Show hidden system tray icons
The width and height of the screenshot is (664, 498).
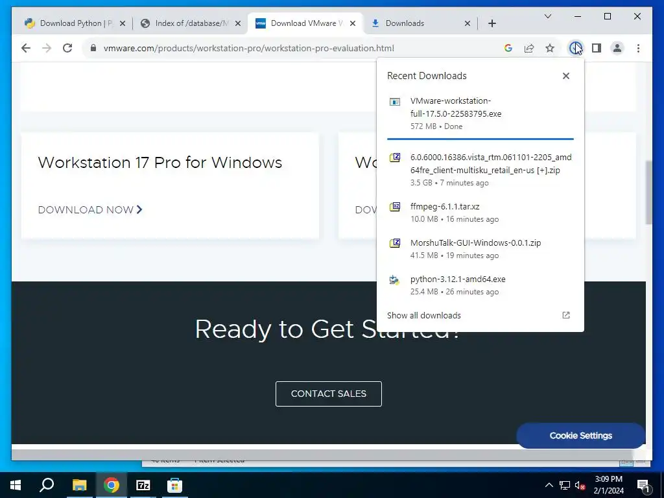[x=549, y=485]
